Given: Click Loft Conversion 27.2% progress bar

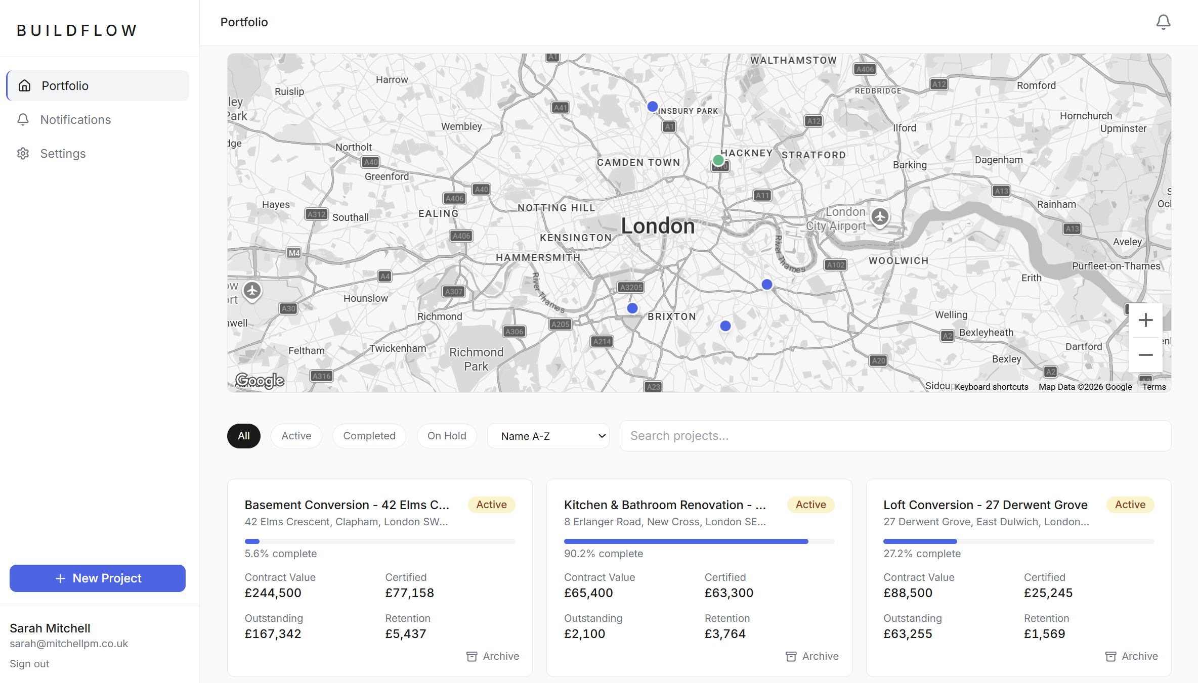Looking at the screenshot, I should (x=1019, y=541).
